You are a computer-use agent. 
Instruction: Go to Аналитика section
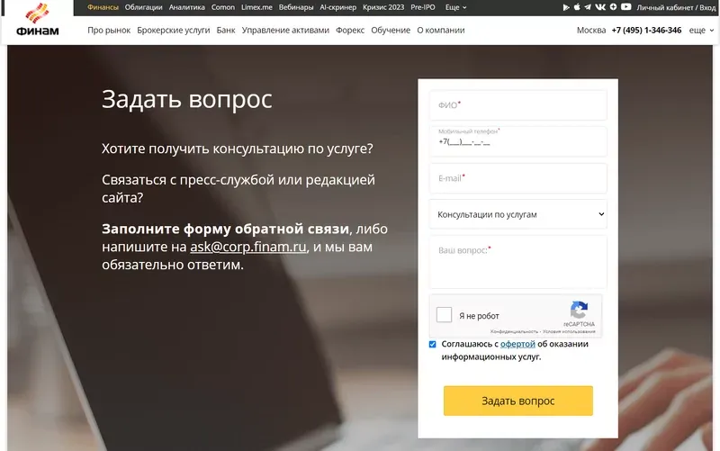click(186, 7)
